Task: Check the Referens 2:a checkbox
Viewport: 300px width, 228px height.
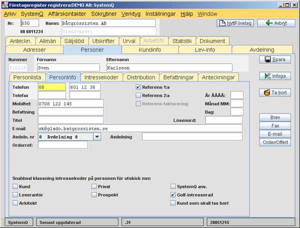Action: pyautogui.click(x=138, y=95)
